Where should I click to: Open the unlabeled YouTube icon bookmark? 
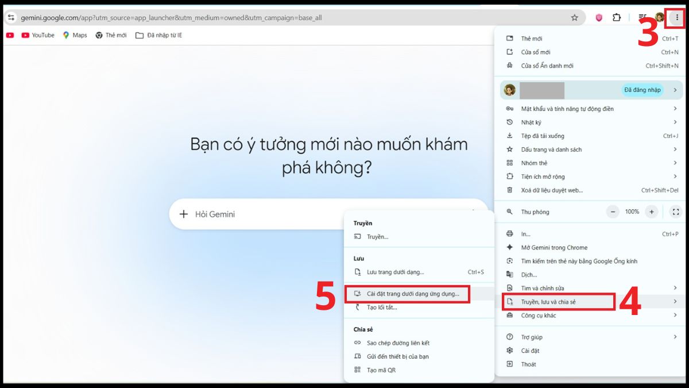[x=10, y=35]
